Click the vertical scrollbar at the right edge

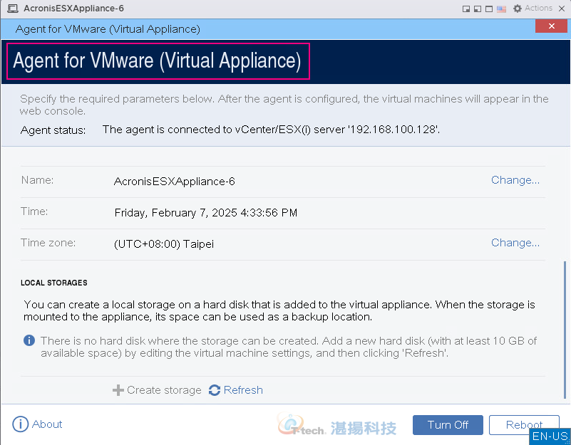tap(565, 330)
